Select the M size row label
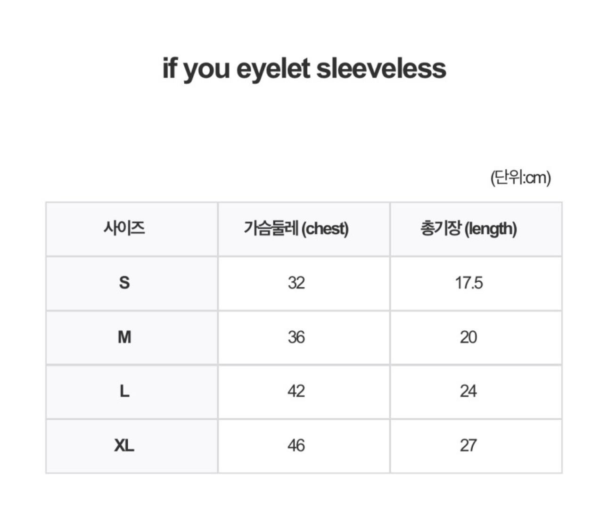This screenshot has height=515, width=608. point(124,337)
